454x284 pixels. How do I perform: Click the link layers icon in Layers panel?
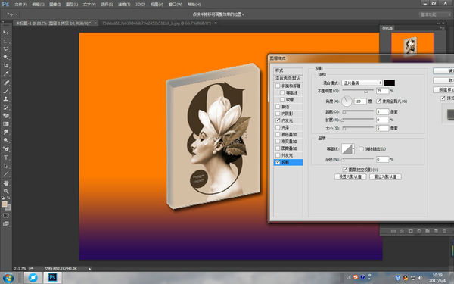[393, 231]
